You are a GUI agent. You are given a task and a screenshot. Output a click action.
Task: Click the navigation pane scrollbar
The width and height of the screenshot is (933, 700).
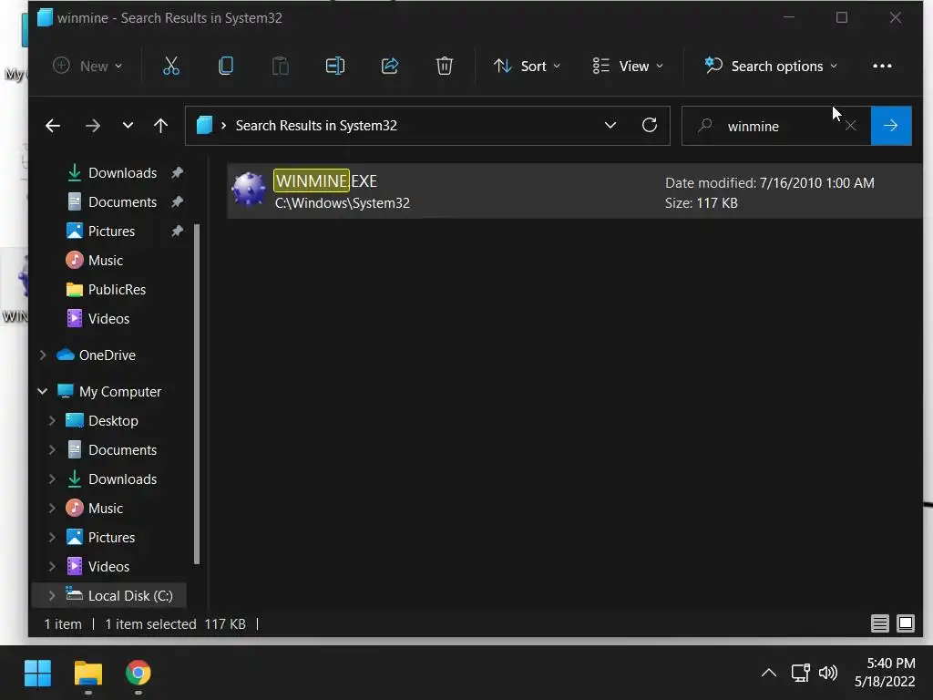[197, 394]
